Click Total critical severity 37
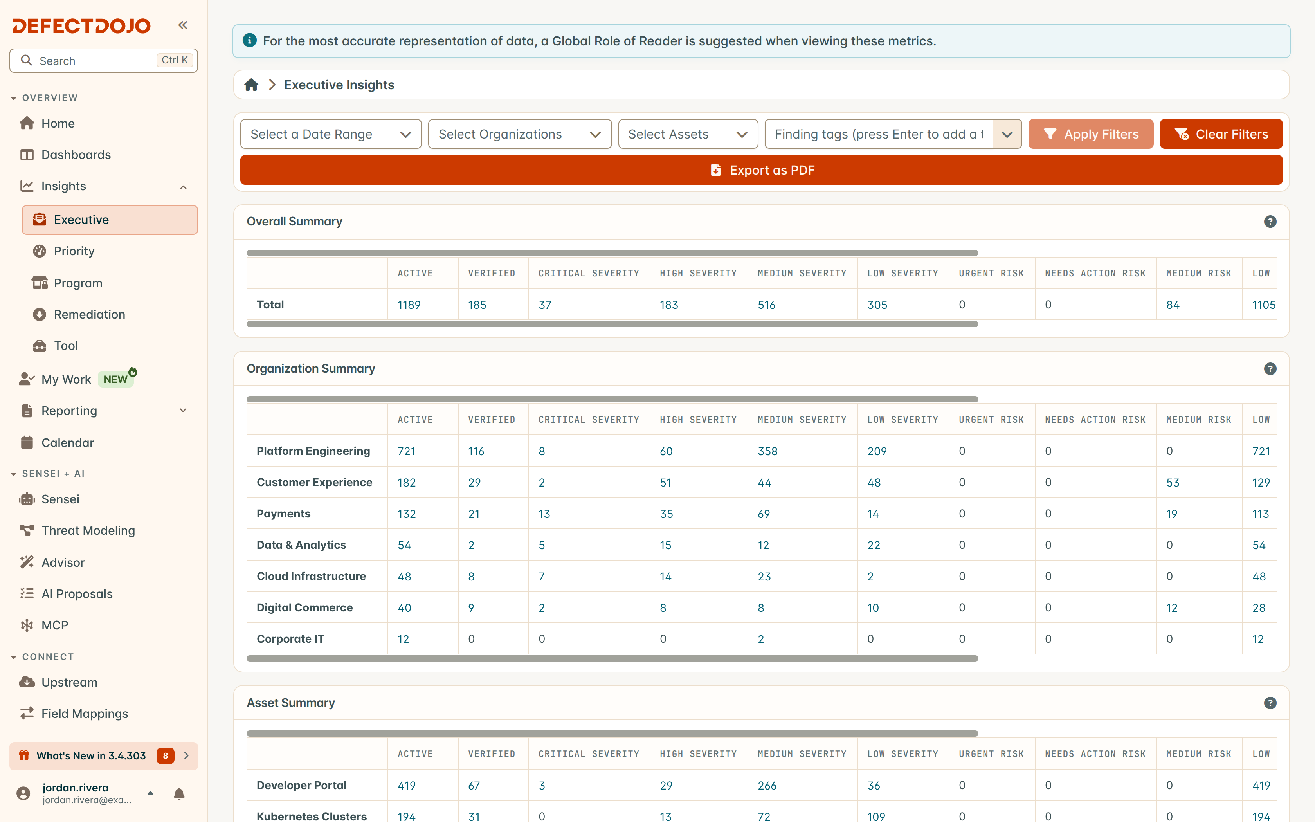1315x822 pixels. 545,305
